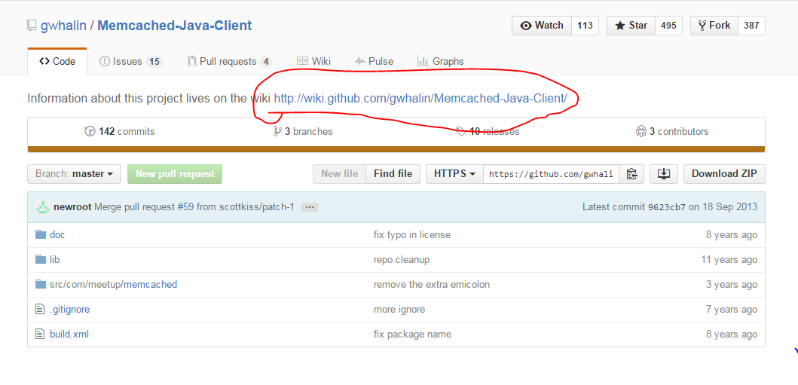Fork the repository
The image size is (798, 385).
[x=714, y=26]
